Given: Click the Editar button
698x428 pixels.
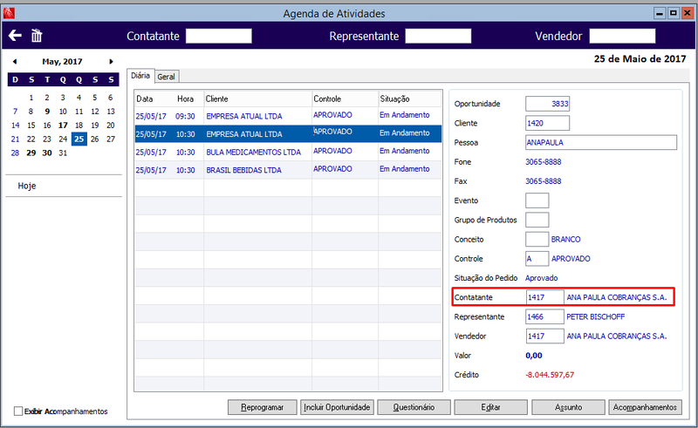Looking at the screenshot, I should click(x=490, y=407).
